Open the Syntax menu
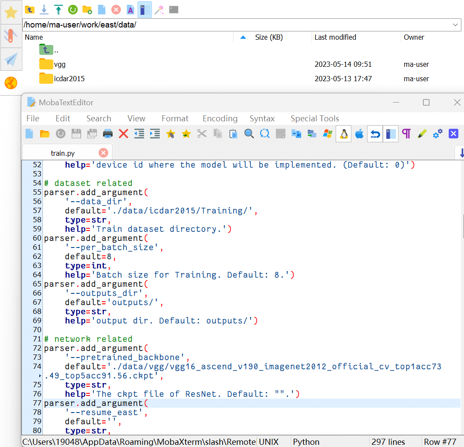Image resolution: width=464 pixels, height=447 pixels. pos(262,119)
